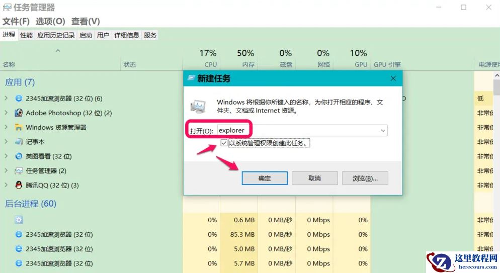Open the 查看(V) menu
500x273 pixels.
coord(86,21)
